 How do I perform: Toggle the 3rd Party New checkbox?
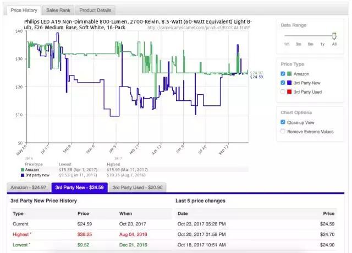point(283,83)
